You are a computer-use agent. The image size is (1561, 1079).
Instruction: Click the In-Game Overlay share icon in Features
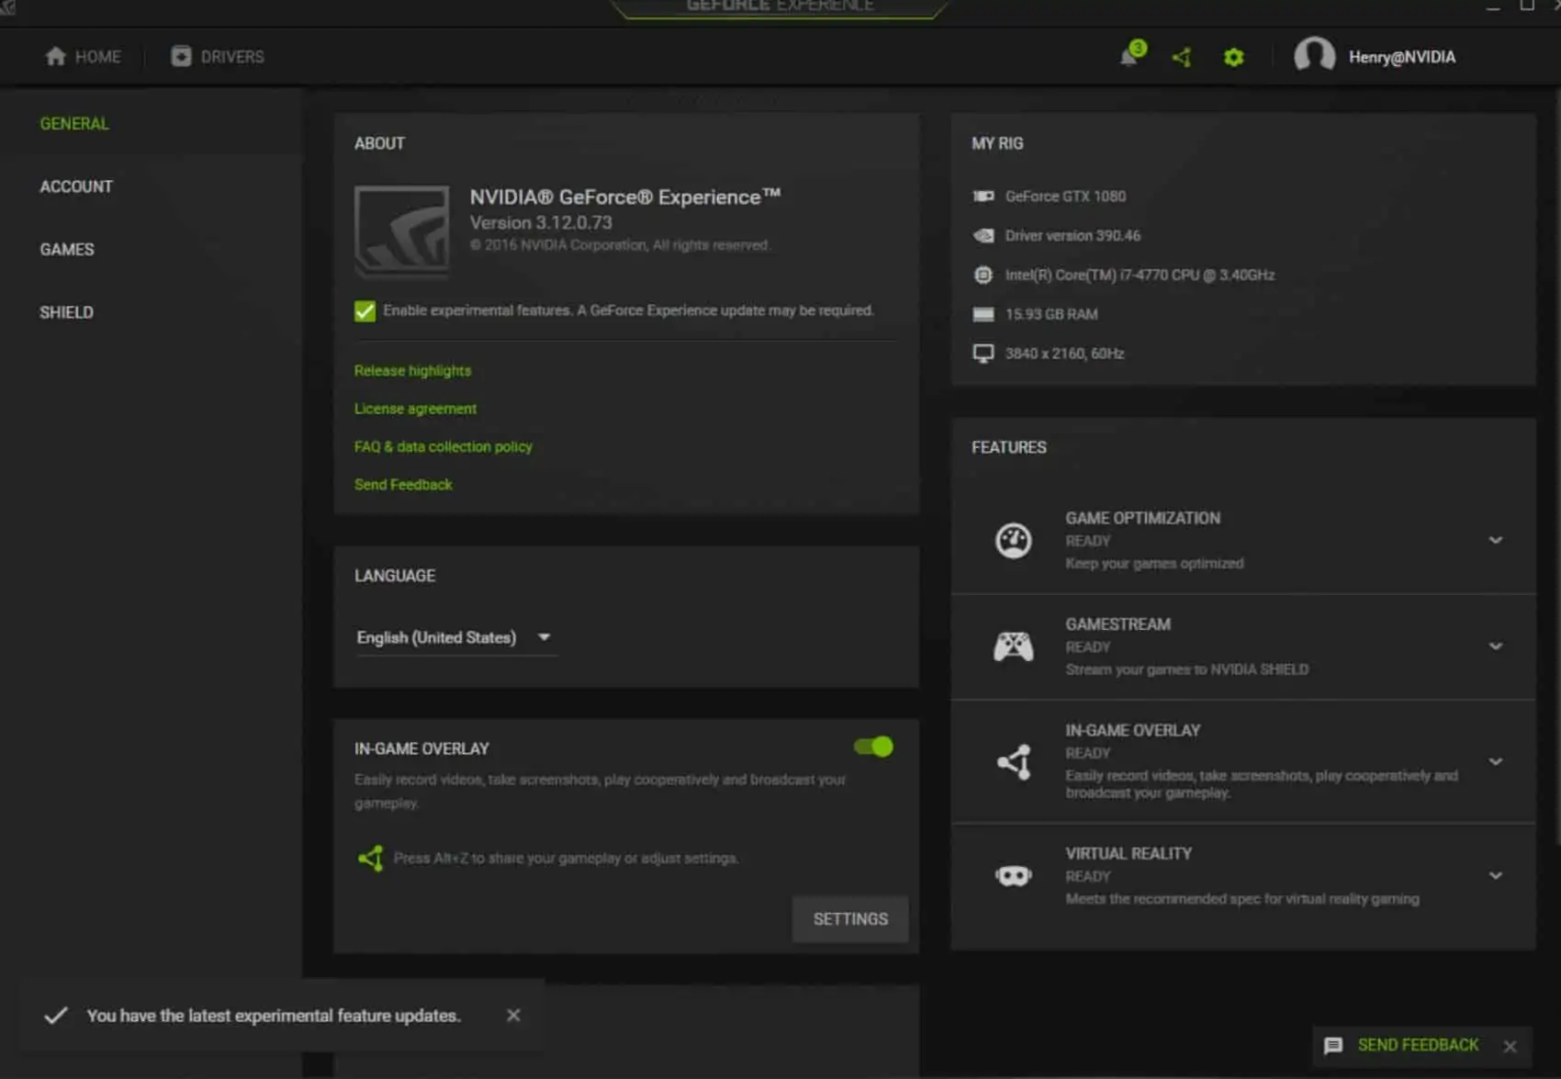(1013, 761)
